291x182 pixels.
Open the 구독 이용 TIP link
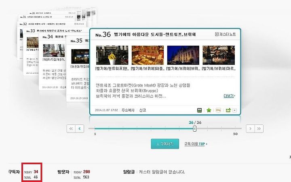tap(196, 144)
